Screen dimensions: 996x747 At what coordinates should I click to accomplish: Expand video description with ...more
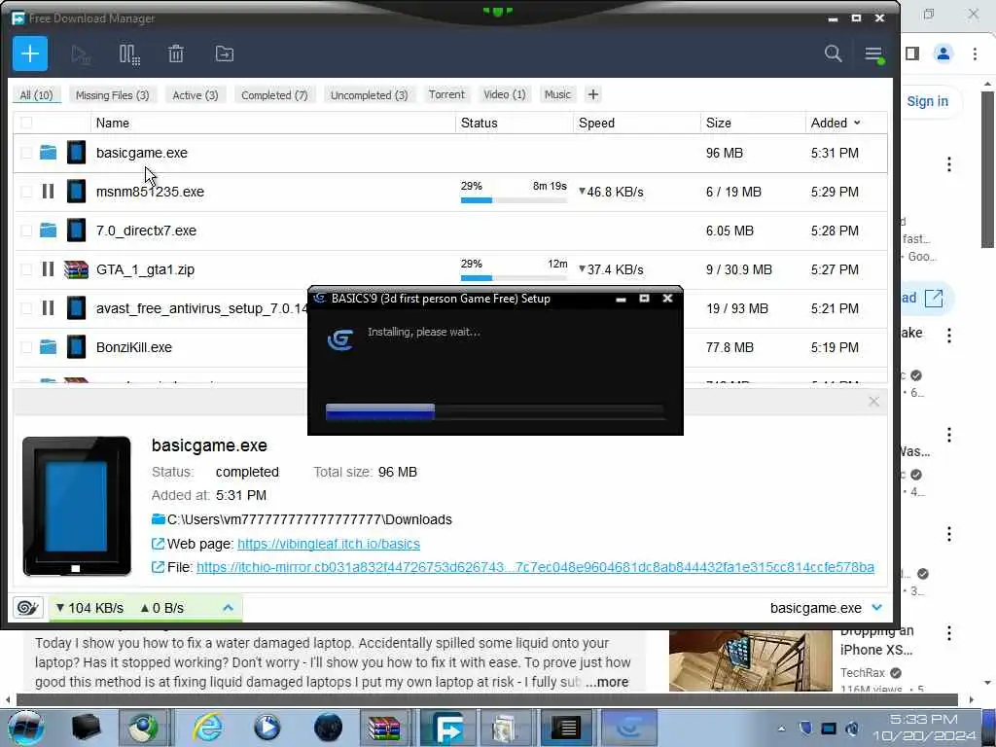(607, 682)
